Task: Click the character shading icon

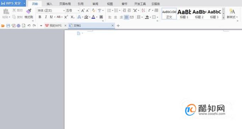Action: pos(101,17)
